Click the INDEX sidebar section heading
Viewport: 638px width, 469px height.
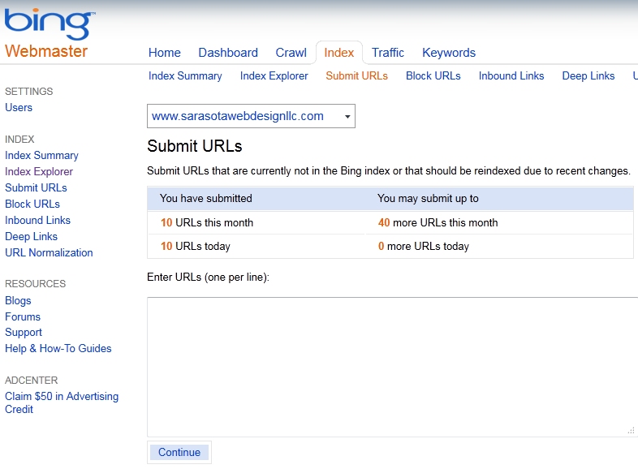(19, 140)
